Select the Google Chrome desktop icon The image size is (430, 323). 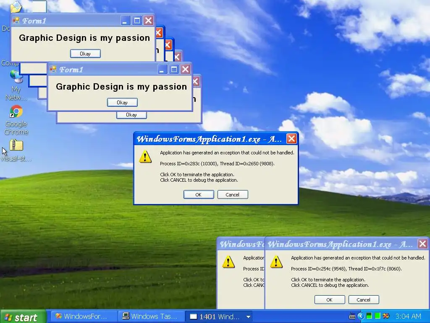(x=16, y=112)
